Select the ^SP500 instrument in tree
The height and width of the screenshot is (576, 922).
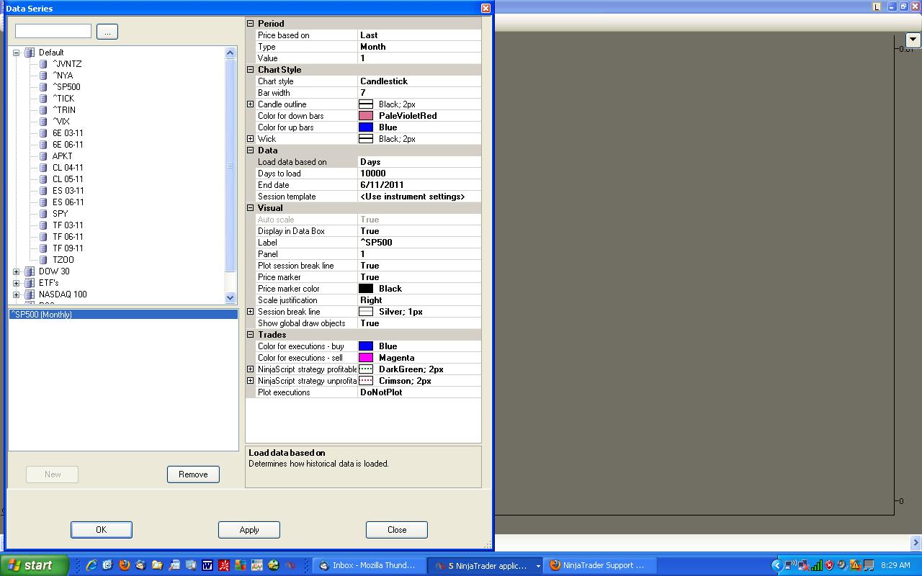click(x=66, y=87)
